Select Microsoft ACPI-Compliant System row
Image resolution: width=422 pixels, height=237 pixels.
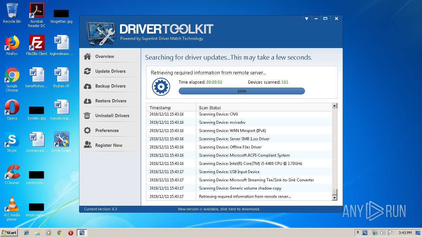[239, 155]
